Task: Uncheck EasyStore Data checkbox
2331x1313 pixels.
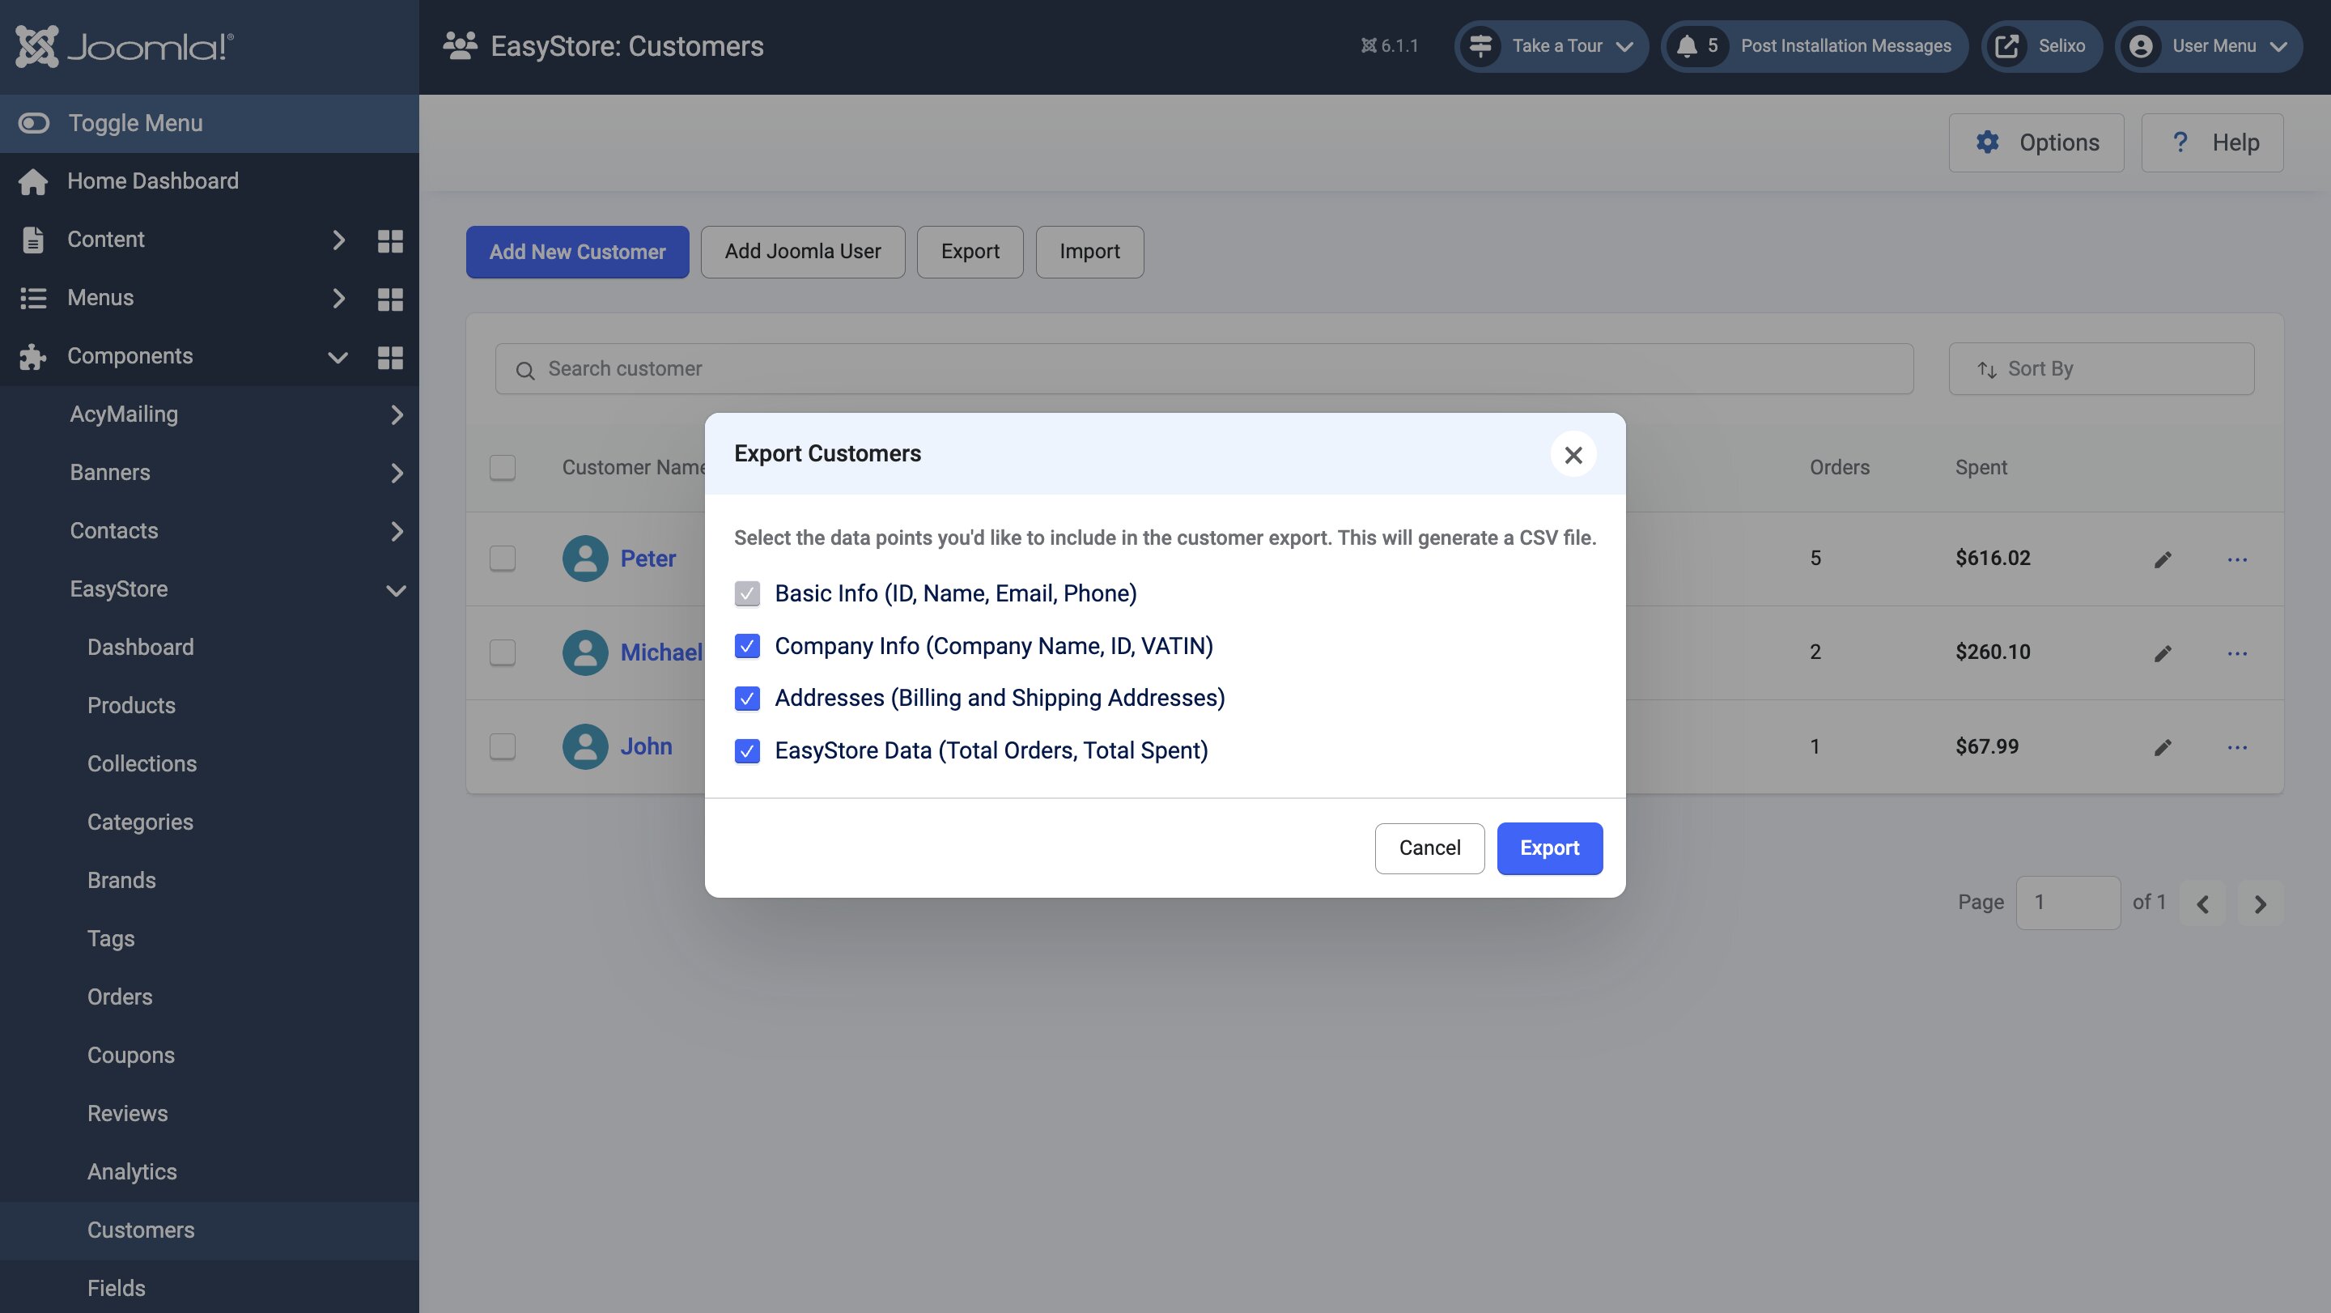Action: coord(746,751)
